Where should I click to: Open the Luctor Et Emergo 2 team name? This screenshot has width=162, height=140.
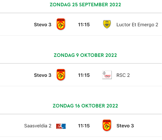pyautogui.click(x=137, y=25)
